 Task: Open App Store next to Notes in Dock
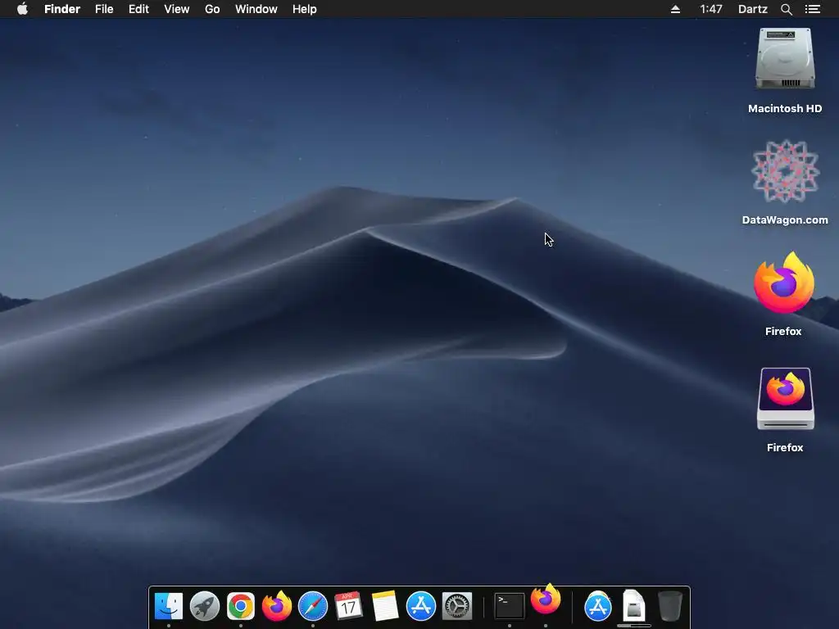(420, 606)
